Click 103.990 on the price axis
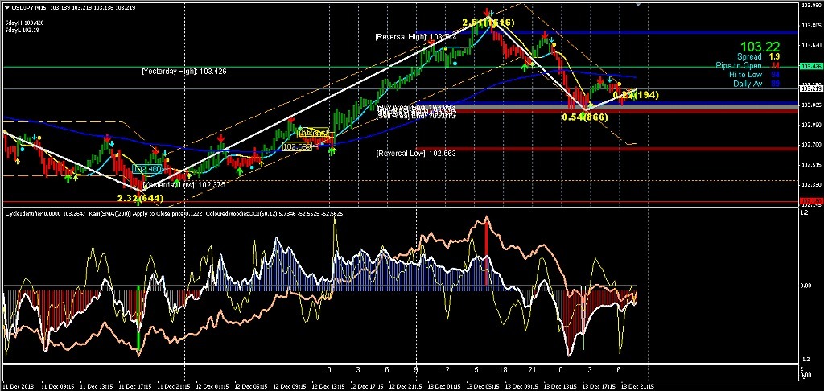 [x=810, y=6]
